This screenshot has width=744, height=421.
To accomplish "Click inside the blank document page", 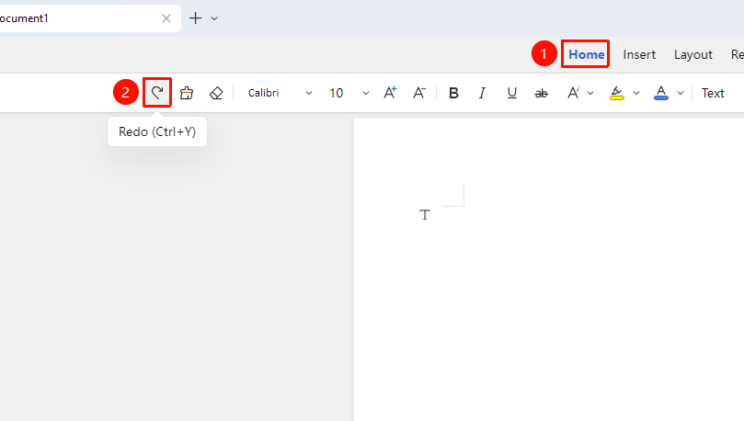I will [548, 269].
